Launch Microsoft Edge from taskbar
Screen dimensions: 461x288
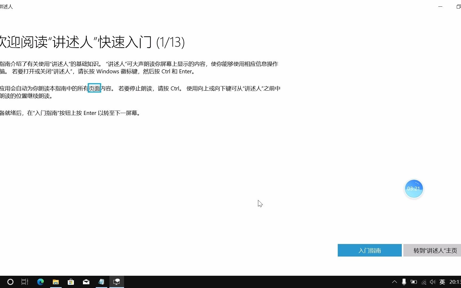41,282
